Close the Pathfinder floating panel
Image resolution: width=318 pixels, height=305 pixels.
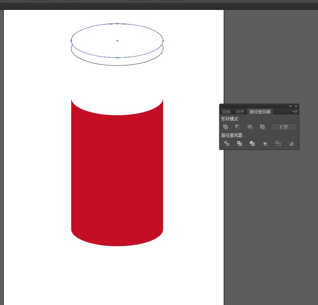tap(296, 106)
